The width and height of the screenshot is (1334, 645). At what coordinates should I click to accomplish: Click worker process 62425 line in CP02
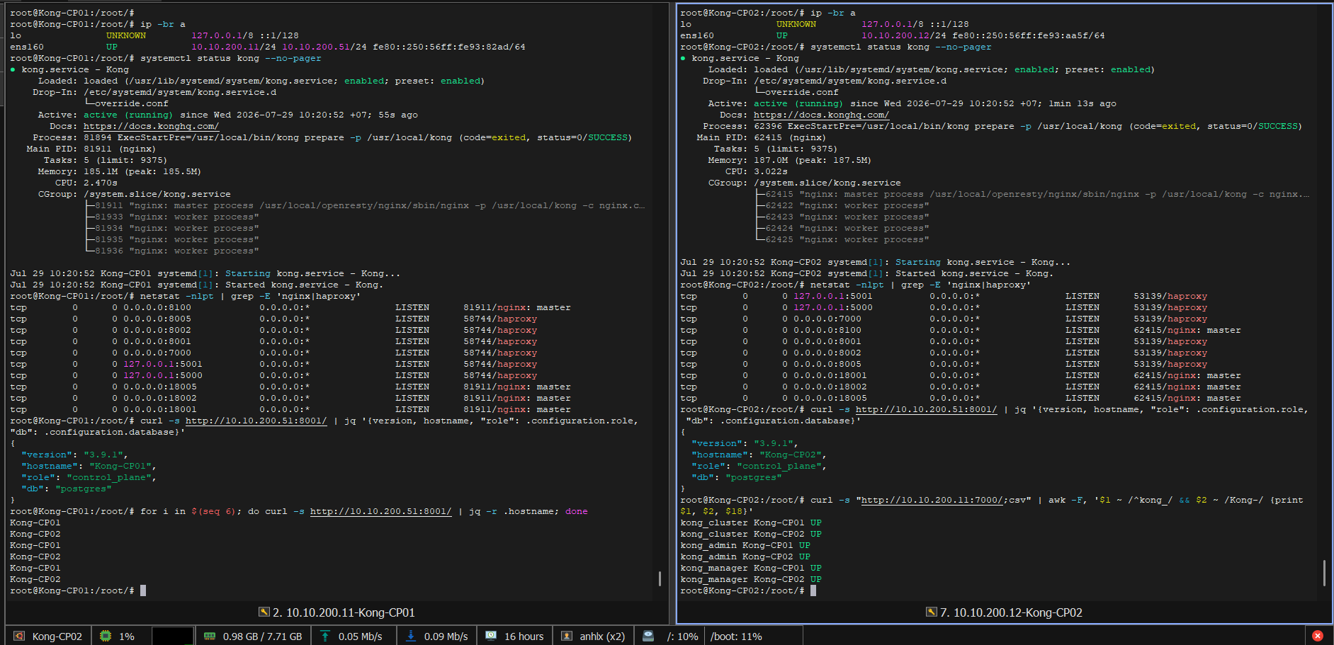click(x=842, y=239)
